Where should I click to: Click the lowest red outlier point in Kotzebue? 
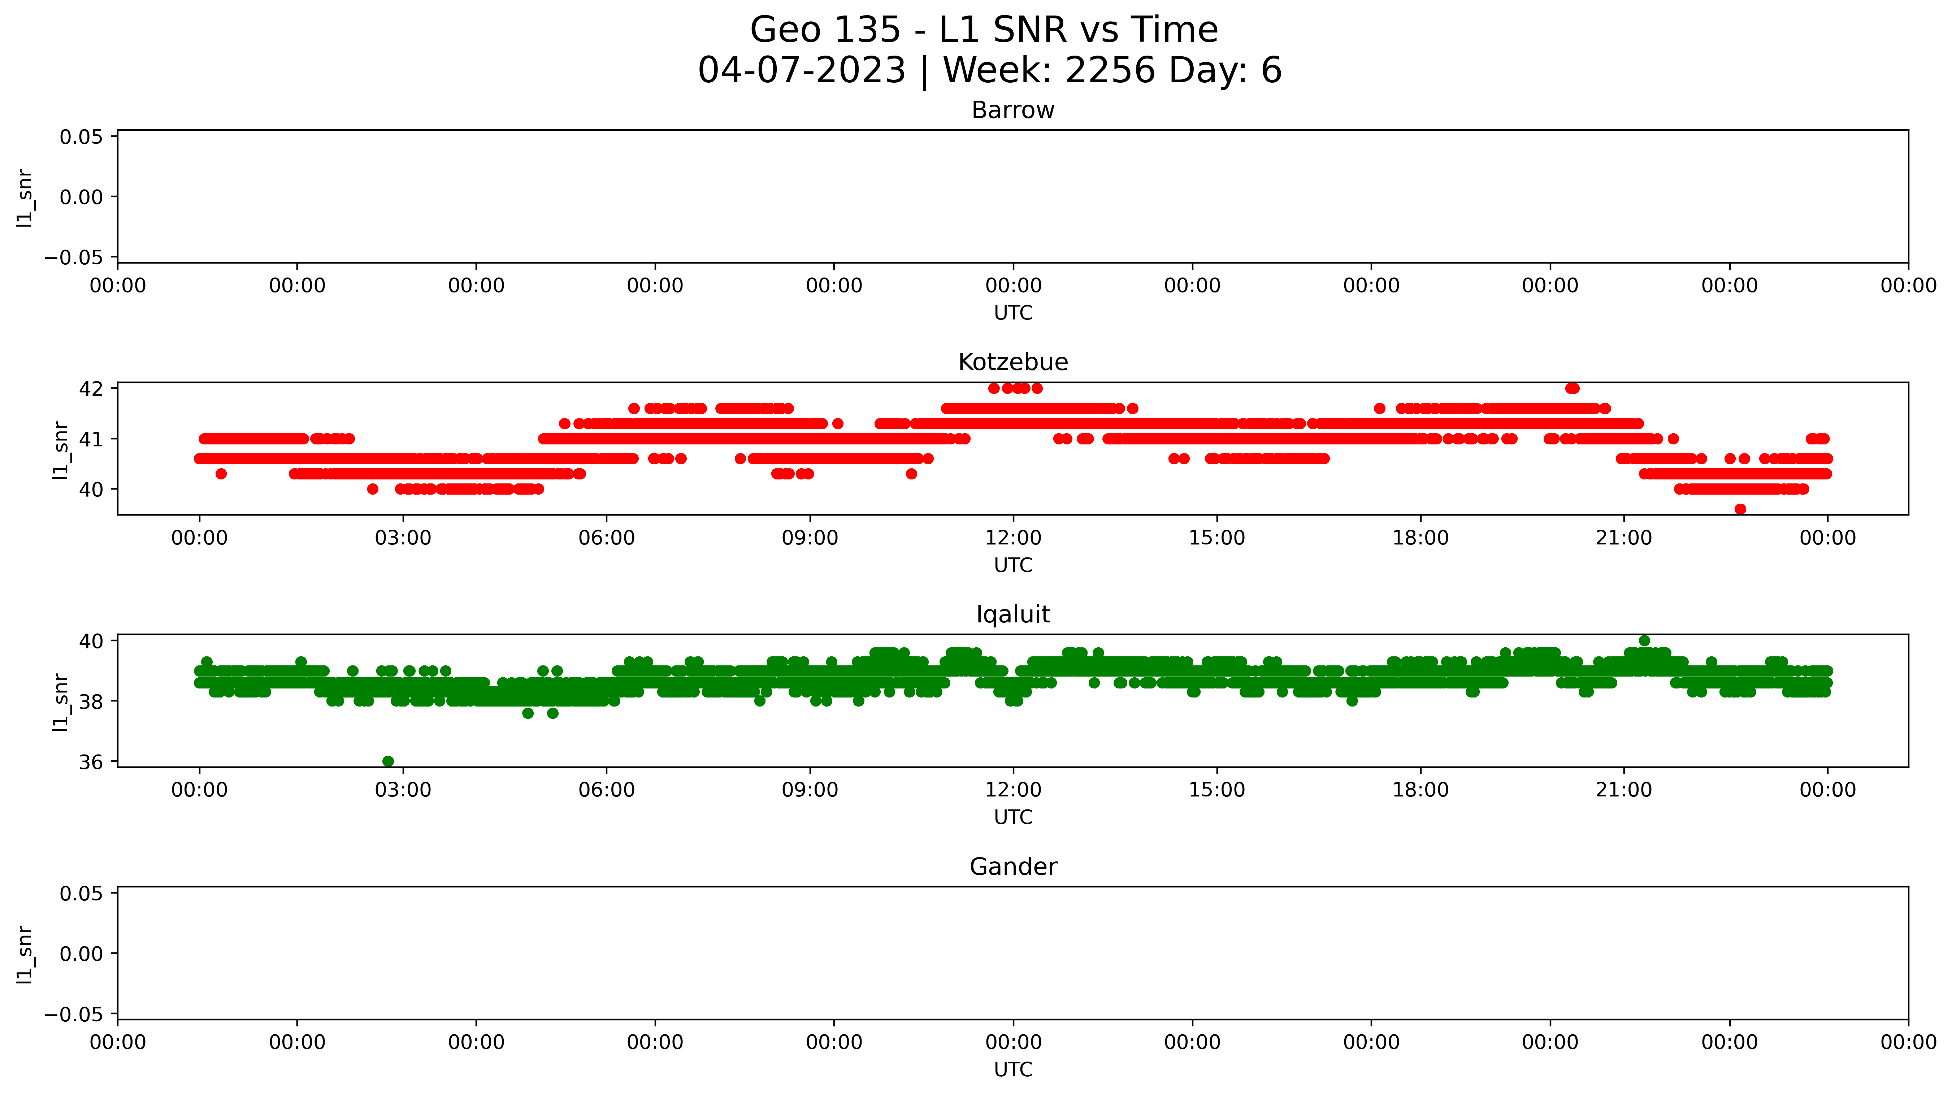[1740, 509]
